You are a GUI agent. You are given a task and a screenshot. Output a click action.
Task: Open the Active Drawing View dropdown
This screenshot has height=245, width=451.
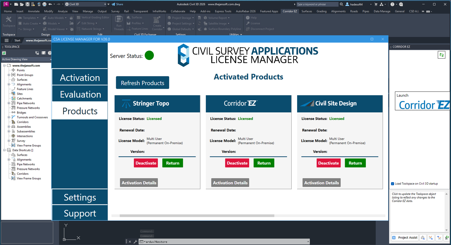[26, 59]
